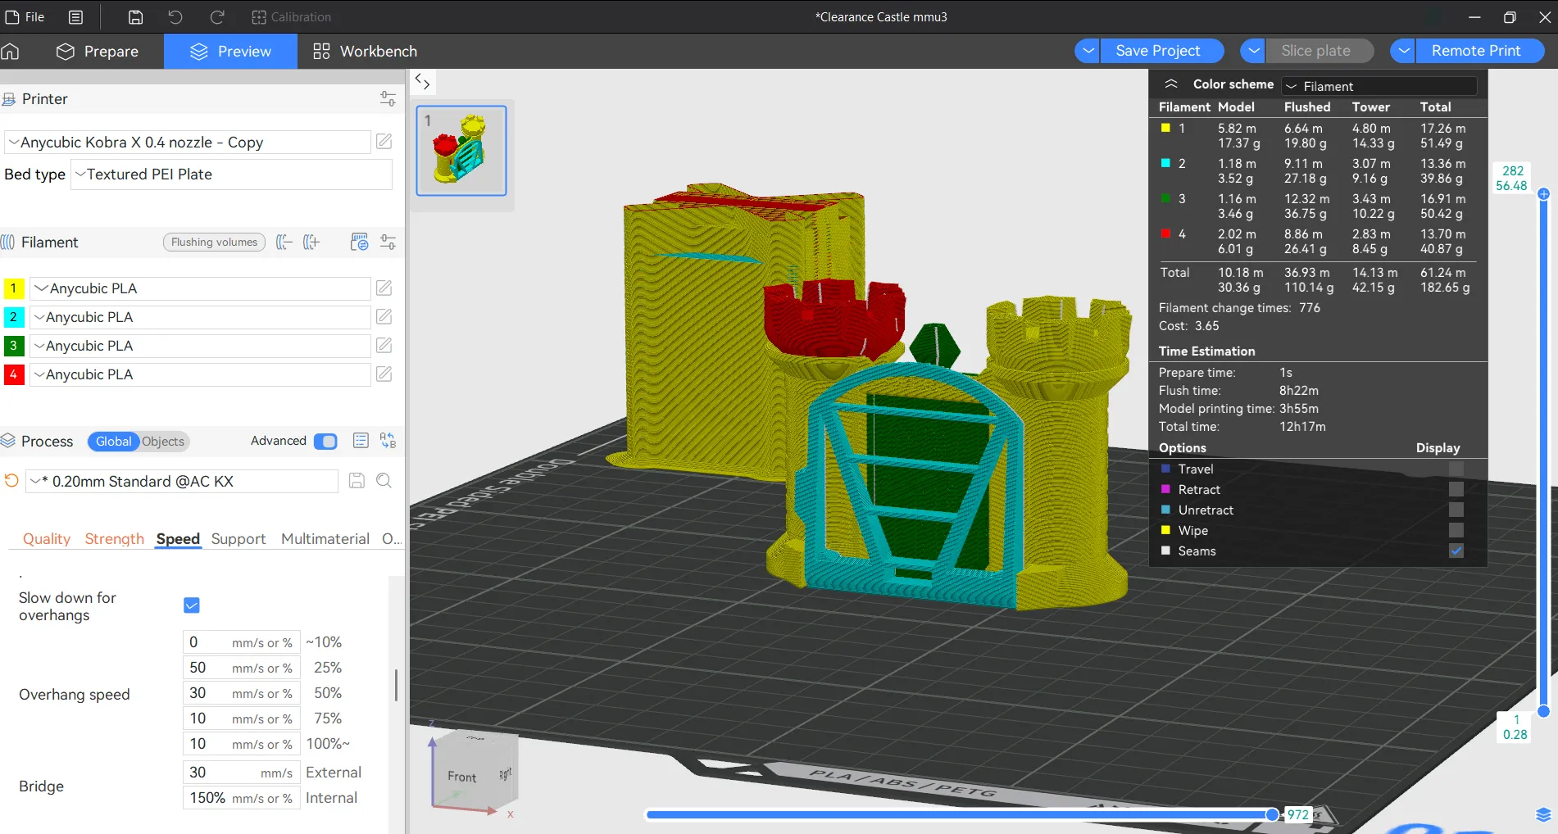Viewport: 1558px width, 834px height.
Task: Toggle the Seams display checkbox
Action: [x=1456, y=551]
